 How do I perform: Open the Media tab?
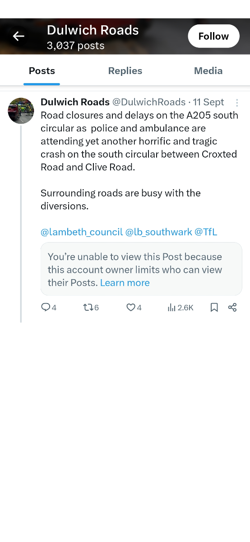208,71
